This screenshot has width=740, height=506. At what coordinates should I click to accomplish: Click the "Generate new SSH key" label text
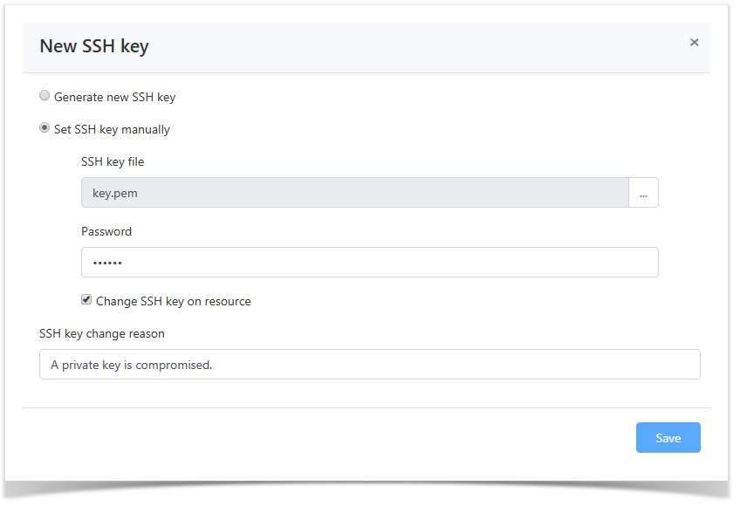coord(114,97)
